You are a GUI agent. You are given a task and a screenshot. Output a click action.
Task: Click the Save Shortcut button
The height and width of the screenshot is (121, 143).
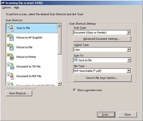pyautogui.click(x=19, y=93)
